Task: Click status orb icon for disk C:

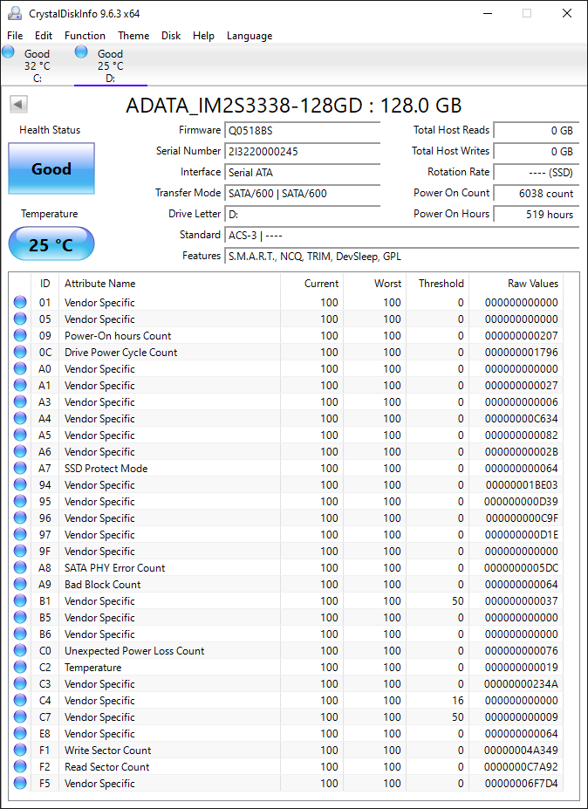Action: click(8, 51)
